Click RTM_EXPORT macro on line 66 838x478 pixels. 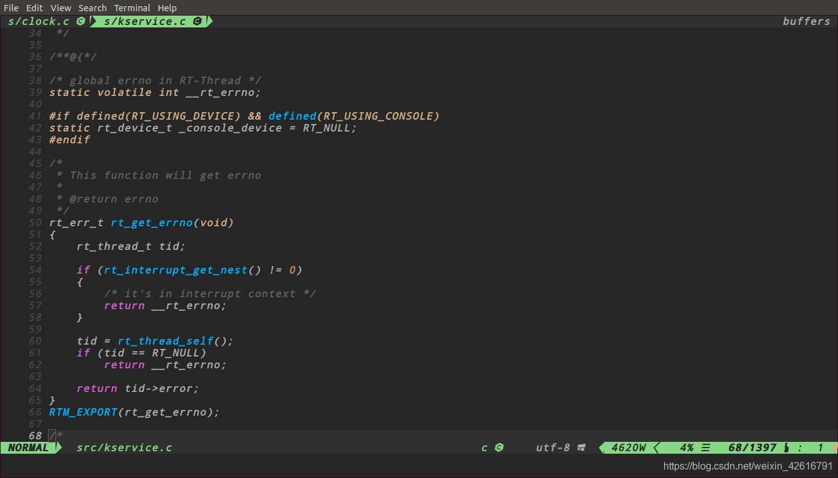pos(83,412)
